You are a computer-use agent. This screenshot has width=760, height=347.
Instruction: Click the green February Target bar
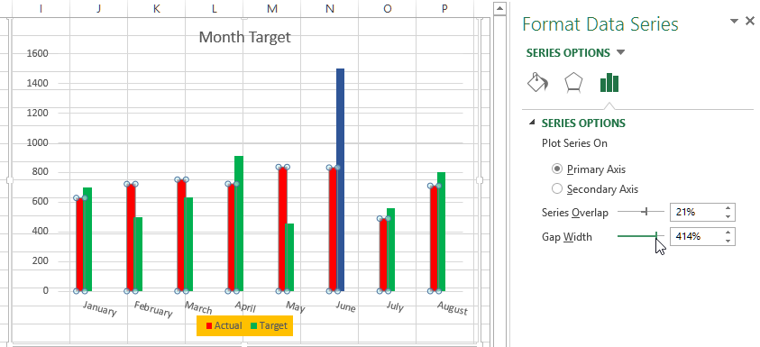point(138,254)
